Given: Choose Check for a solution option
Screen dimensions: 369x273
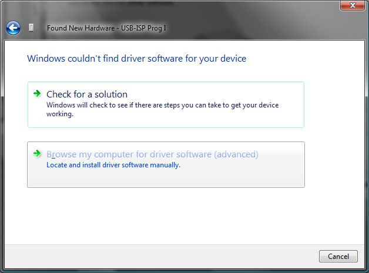Looking at the screenshot, I should 166,105.
